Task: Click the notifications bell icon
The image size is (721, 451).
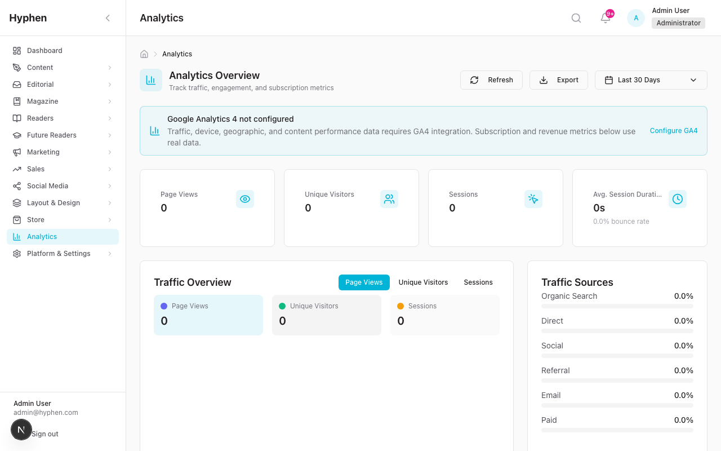Action: pyautogui.click(x=605, y=19)
